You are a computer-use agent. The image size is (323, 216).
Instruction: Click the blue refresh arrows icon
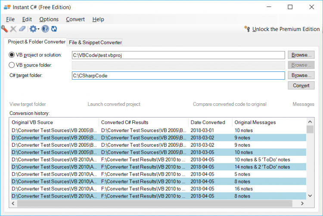pyautogui.click(x=54, y=29)
